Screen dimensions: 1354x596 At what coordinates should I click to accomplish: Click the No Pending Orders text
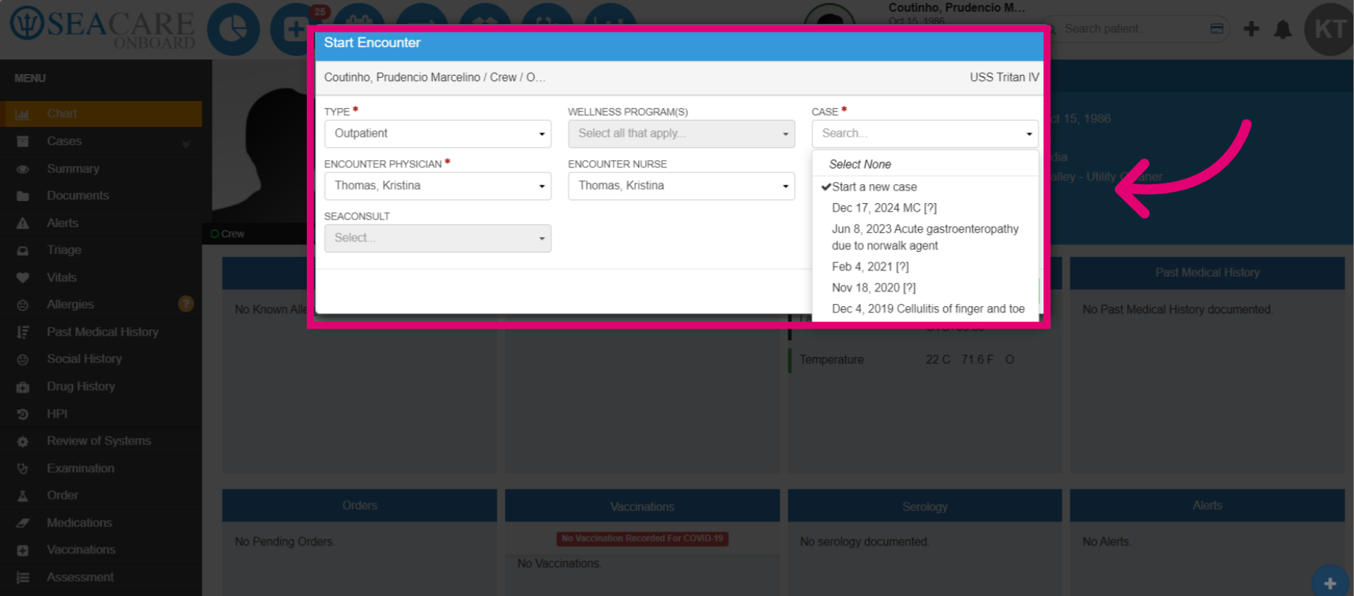point(285,542)
